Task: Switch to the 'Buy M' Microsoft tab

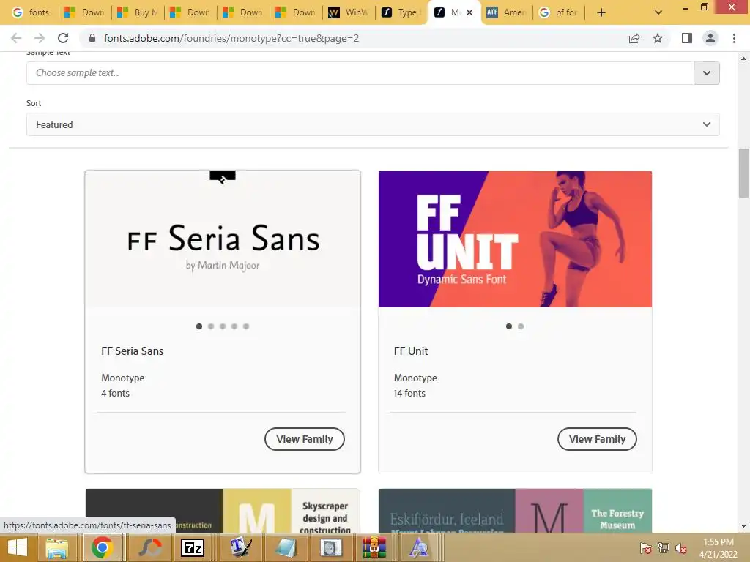Action: (138, 12)
